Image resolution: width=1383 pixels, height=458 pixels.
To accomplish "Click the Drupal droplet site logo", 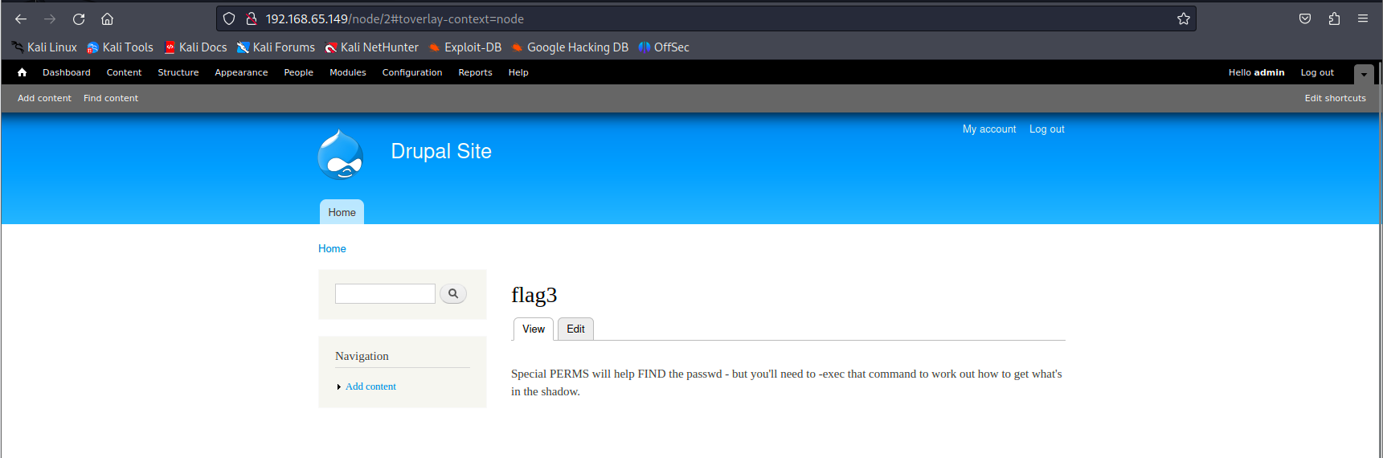I will (x=341, y=154).
